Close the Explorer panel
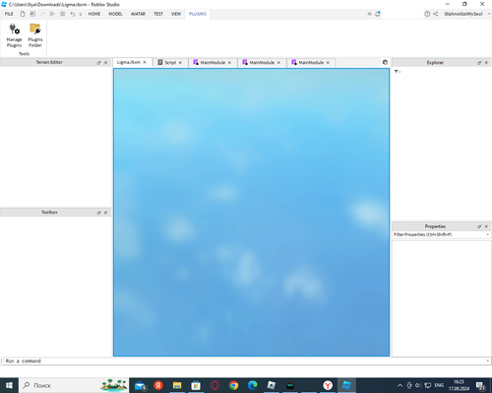The width and height of the screenshot is (492, 393). click(486, 62)
